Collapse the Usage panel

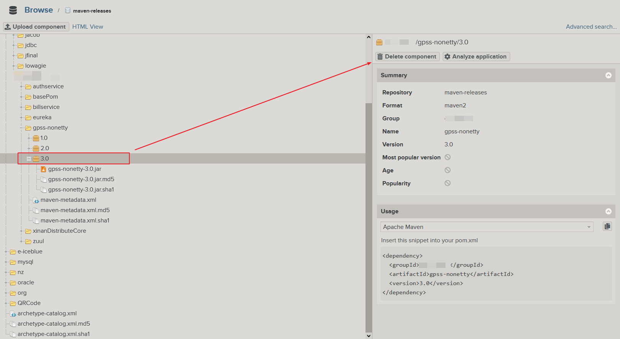(609, 211)
